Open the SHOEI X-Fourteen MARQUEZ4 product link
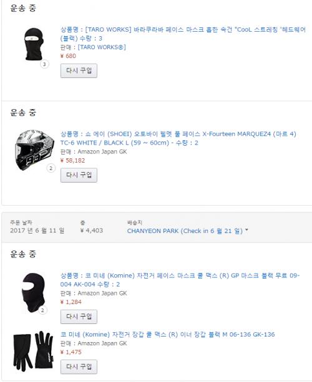Image resolution: width=312 pixels, height=382 pixels. (x=178, y=138)
